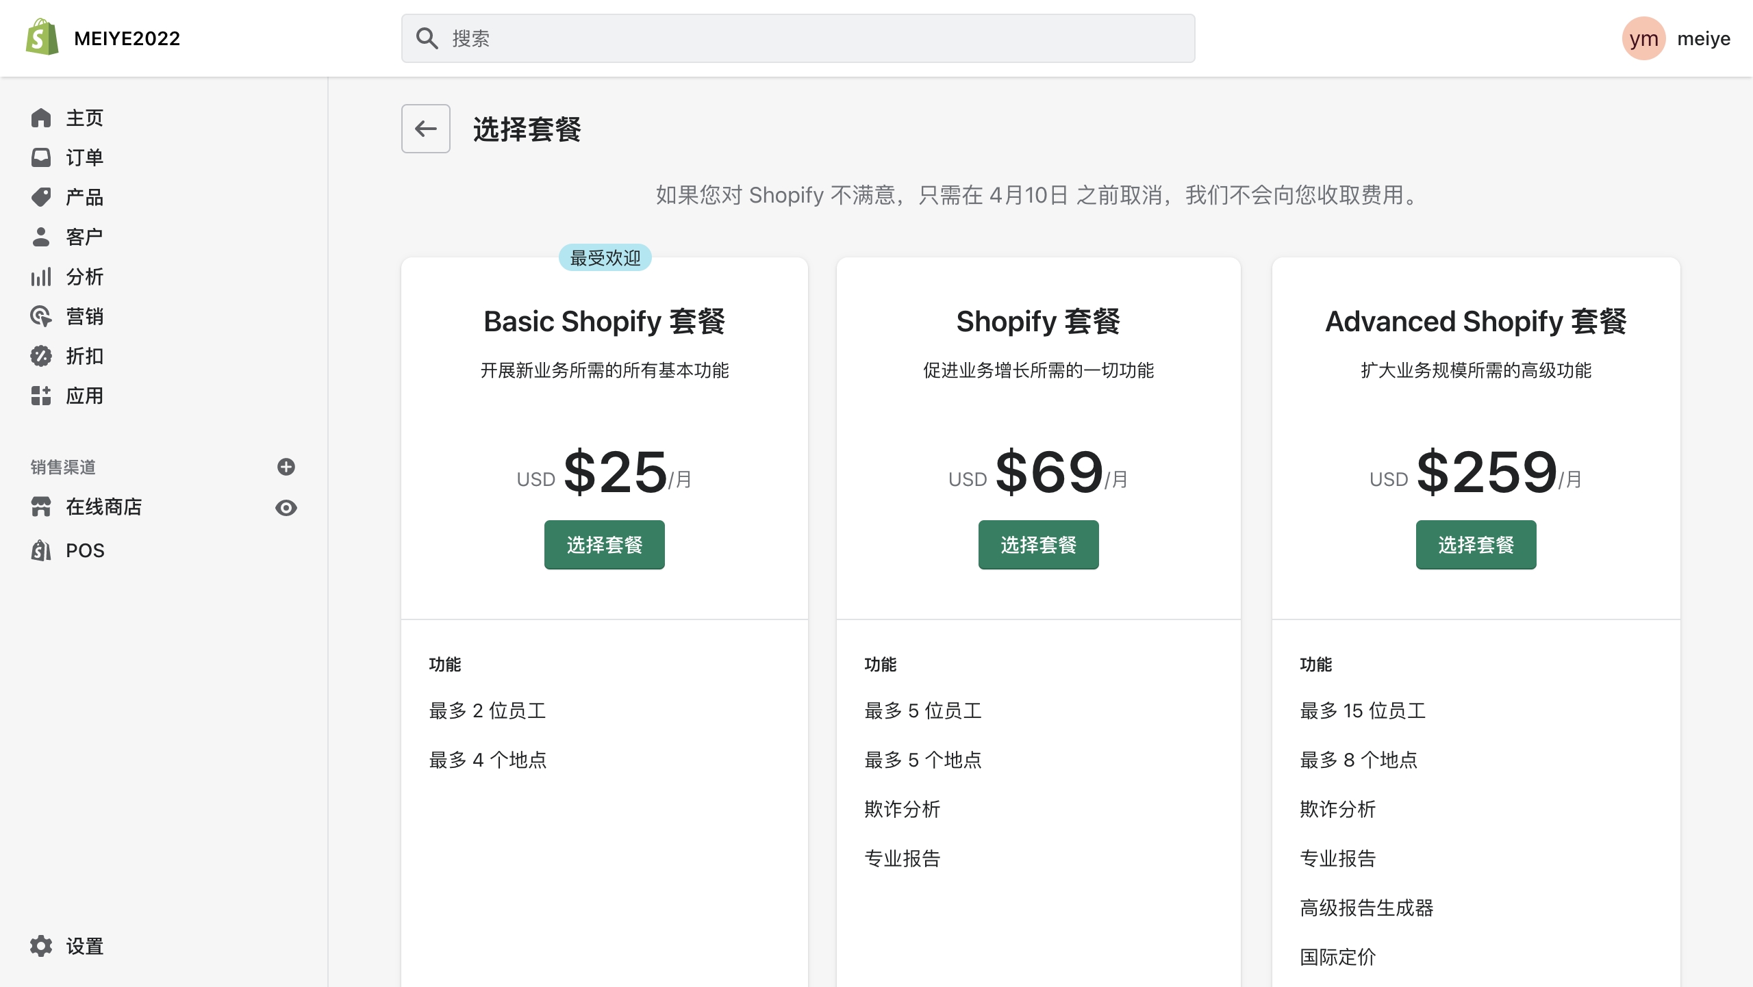Open 设置 label at sidebar bottom
Screen dimensions: 1753x987
(84, 946)
